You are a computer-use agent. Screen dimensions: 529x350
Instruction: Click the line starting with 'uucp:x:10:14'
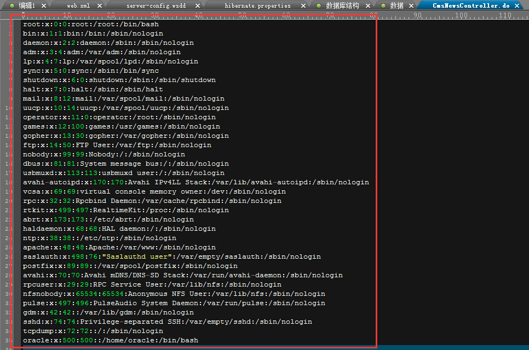[x=126, y=108]
